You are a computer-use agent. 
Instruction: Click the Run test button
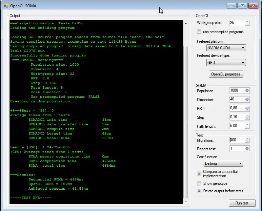242,203
